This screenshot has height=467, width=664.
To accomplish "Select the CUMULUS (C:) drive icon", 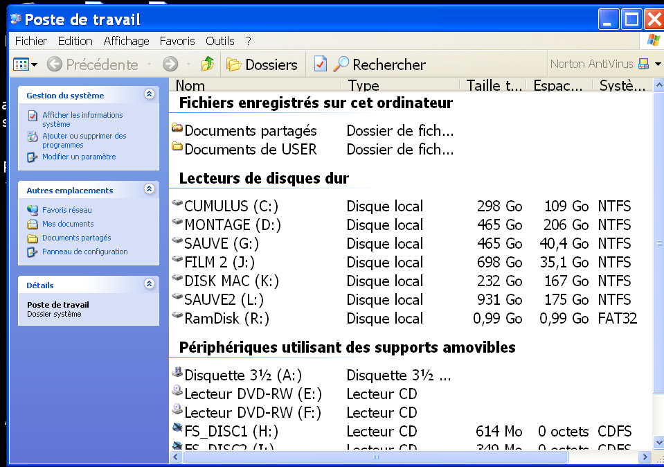I will click(177, 206).
